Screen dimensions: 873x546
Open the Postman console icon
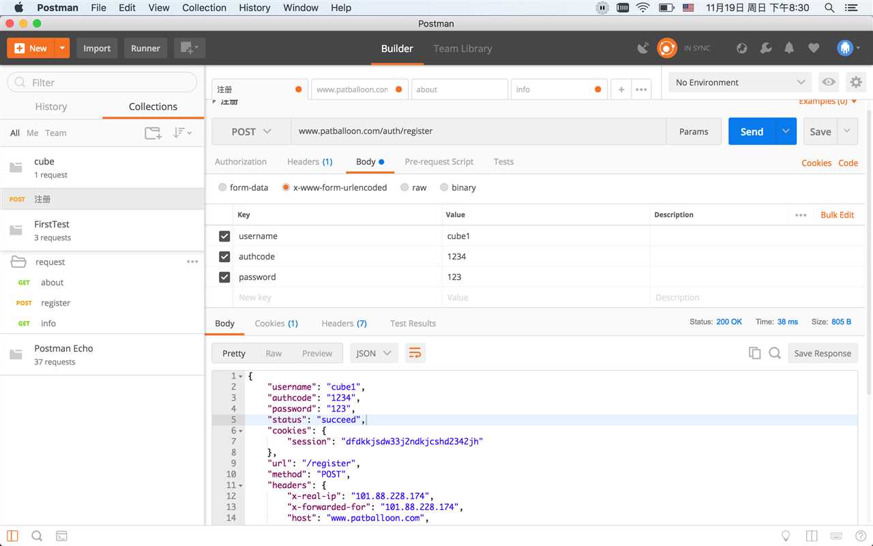(x=61, y=536)
